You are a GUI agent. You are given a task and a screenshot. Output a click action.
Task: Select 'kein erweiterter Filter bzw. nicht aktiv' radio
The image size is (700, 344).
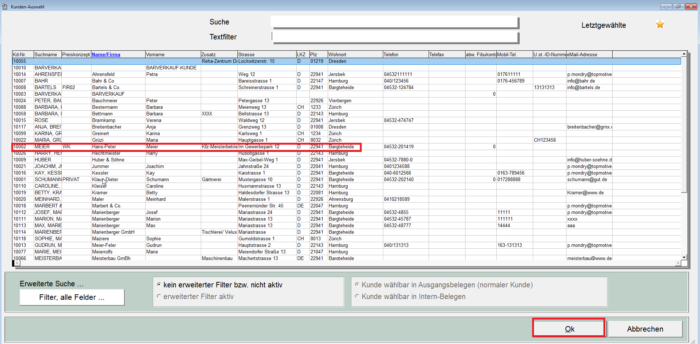(159, 284)
